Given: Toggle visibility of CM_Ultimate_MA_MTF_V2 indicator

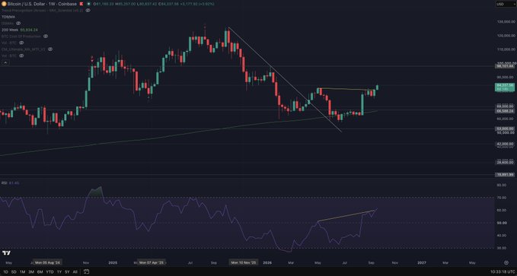Looking at the screenshot, I should pos(50,49).
